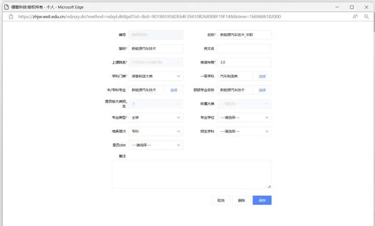The height and width of the screenshot is (226, 375).
Task: Click into the 英文名 input field
Action: 244,49
